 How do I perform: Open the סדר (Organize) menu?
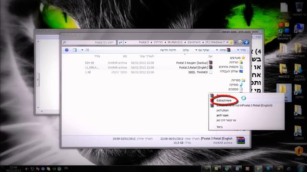point(241,50)
